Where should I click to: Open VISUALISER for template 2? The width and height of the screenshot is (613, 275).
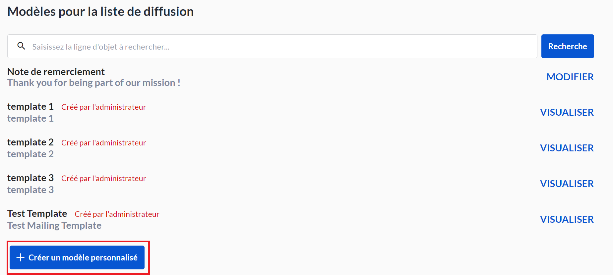click(567, 148)
